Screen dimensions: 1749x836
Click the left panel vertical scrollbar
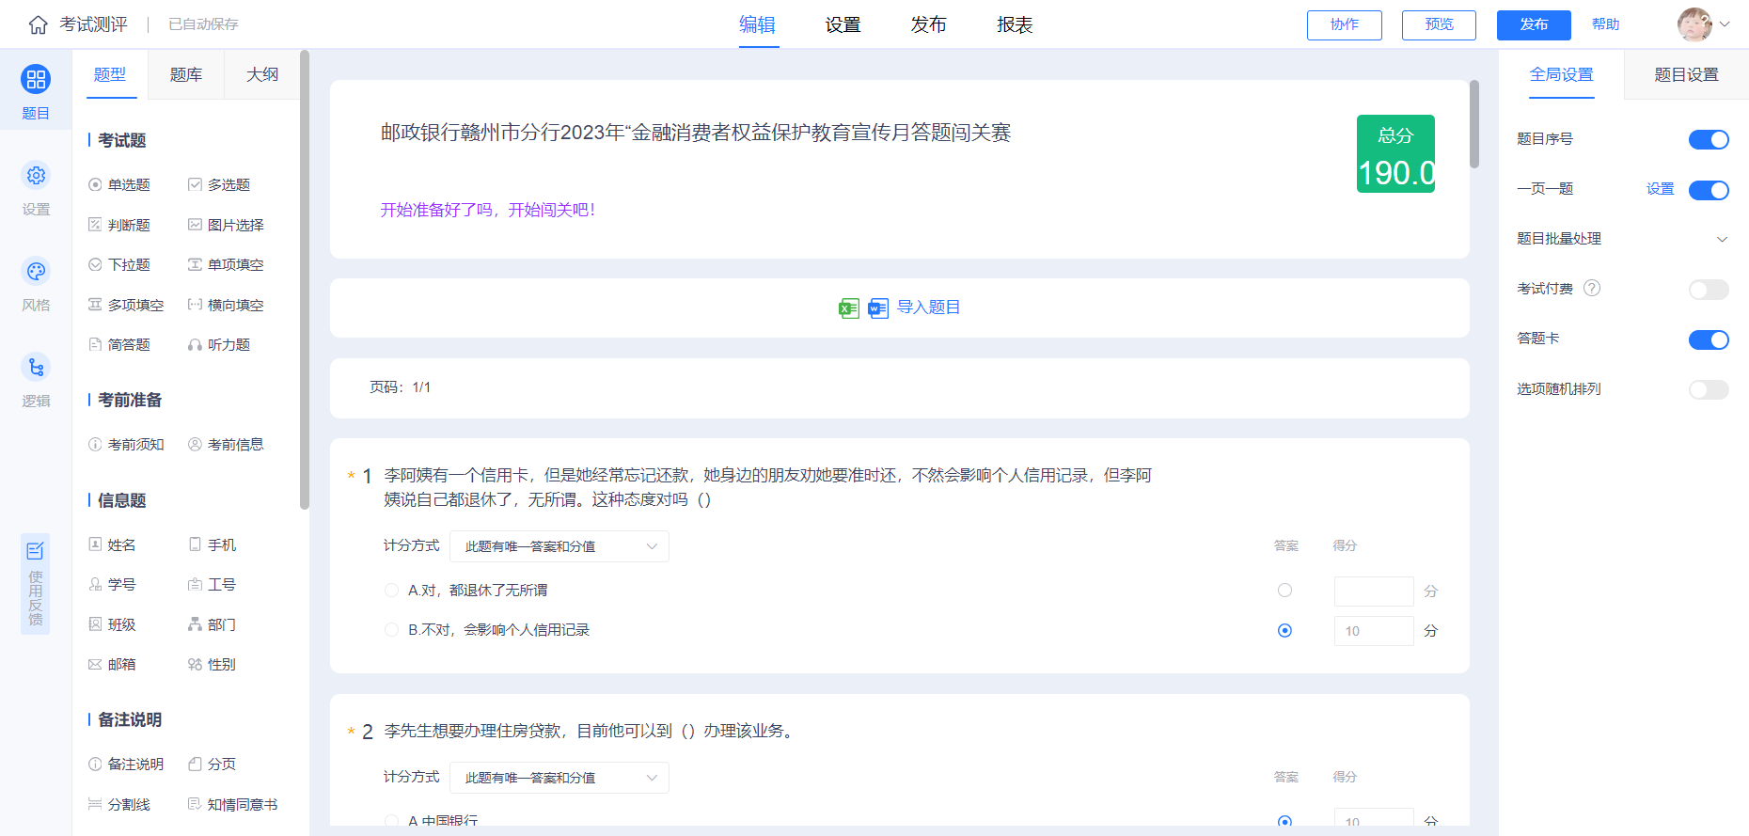(x=304, y=280)
